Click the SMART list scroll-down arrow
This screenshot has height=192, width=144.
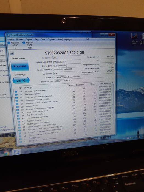click(x=113, y=132)
